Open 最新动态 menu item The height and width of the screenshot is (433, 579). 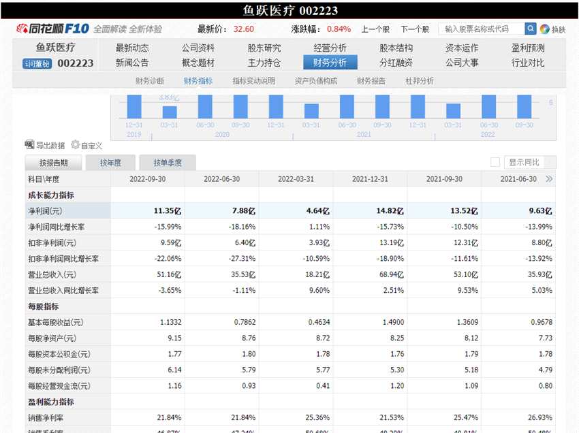(132, 48)
